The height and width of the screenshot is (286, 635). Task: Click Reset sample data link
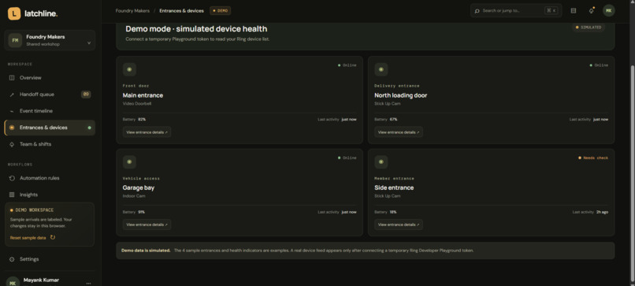tap(28, 238)
